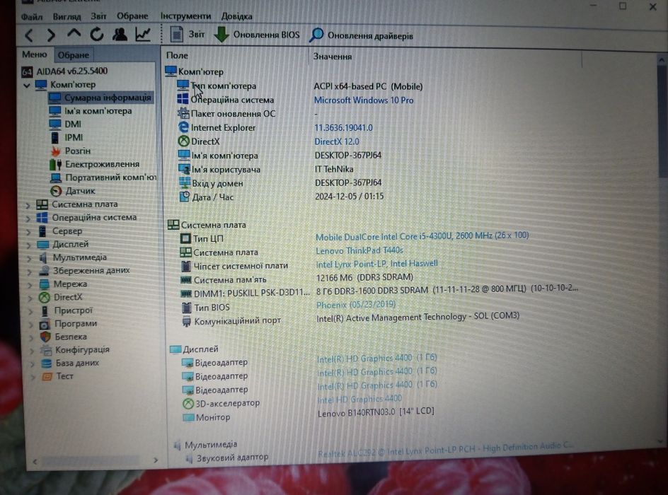Select Ім'я комп'ютера in the tree

click(x=90, y=111)
